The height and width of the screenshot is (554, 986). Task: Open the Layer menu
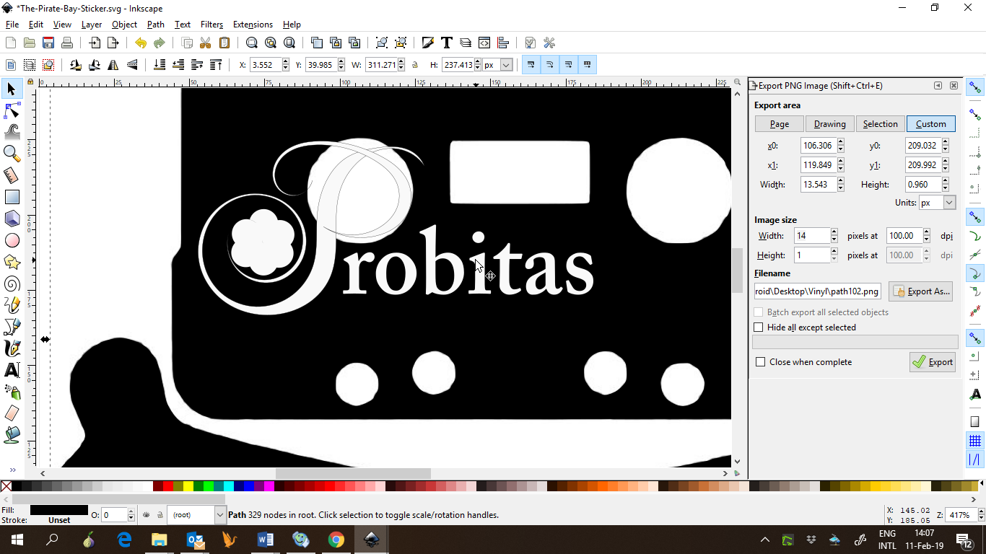92,25
